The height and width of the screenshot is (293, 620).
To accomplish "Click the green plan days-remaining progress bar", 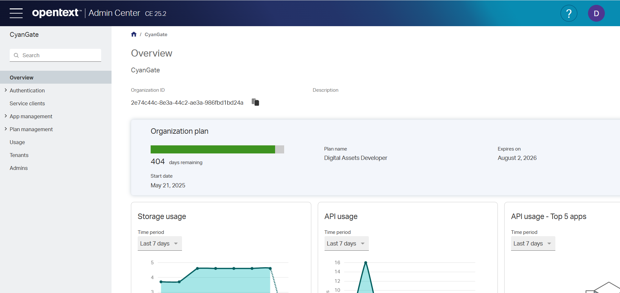I will tap(213, 149).
